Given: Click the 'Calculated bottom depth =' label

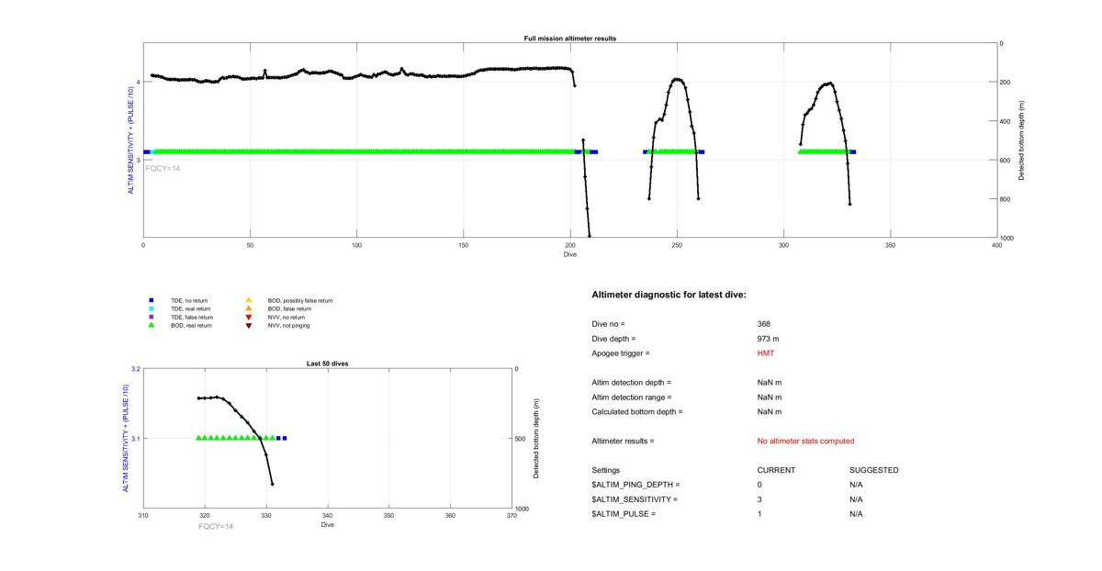Looking at the screenshot, I should (637, 412).
